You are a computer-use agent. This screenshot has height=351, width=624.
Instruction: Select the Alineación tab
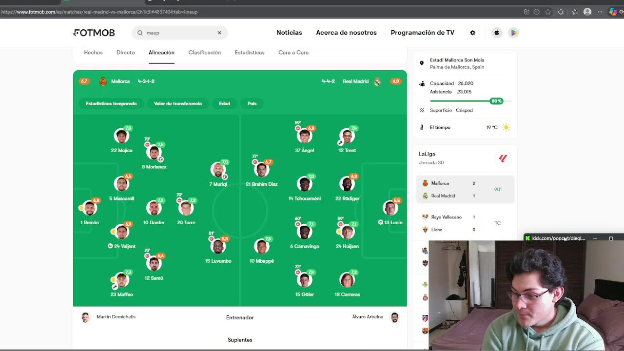coord(161,53)
